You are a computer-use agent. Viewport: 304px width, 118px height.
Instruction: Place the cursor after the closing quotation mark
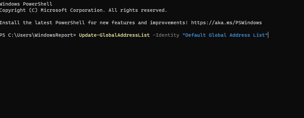click(268, 35)
